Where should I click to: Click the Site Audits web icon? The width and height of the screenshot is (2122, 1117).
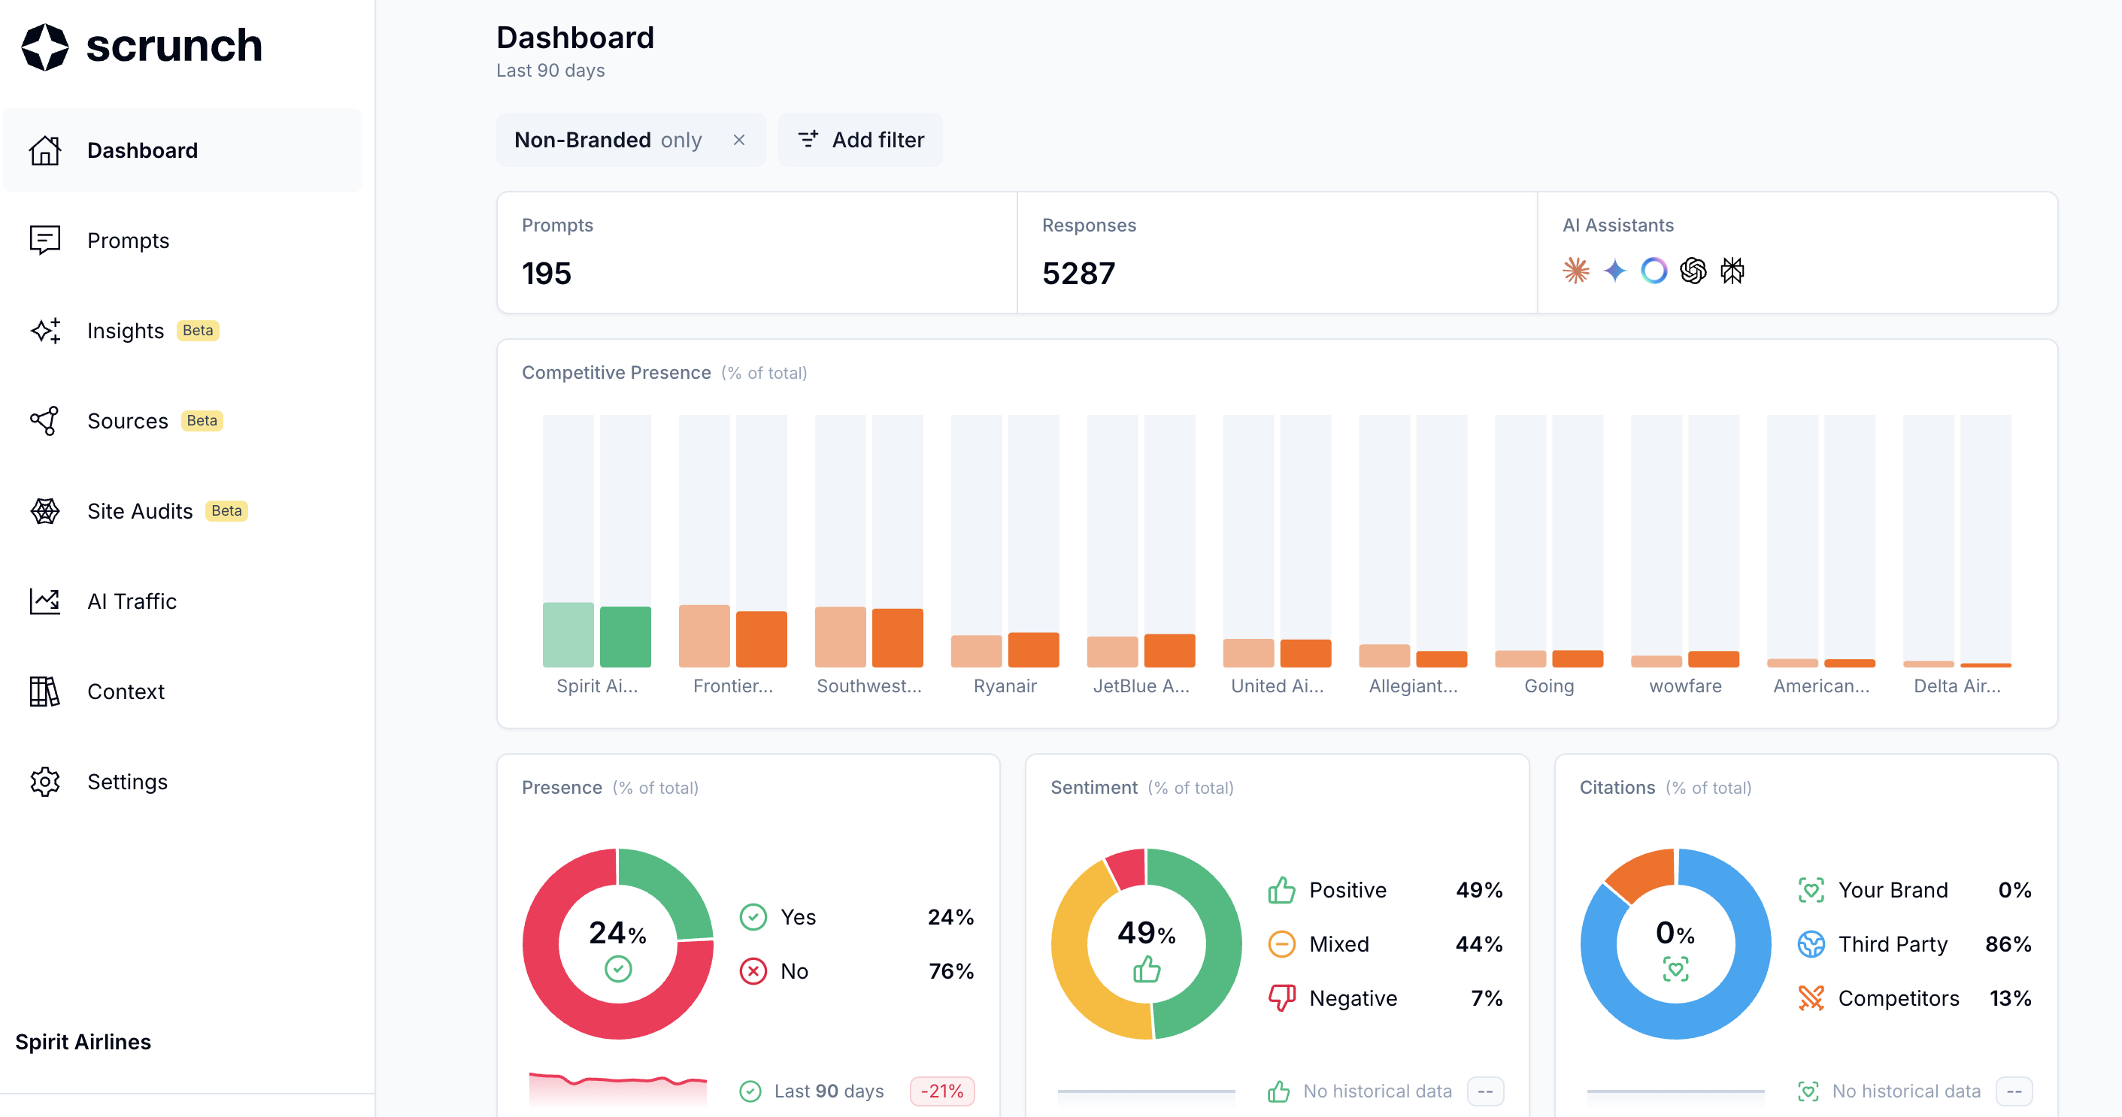45,510
